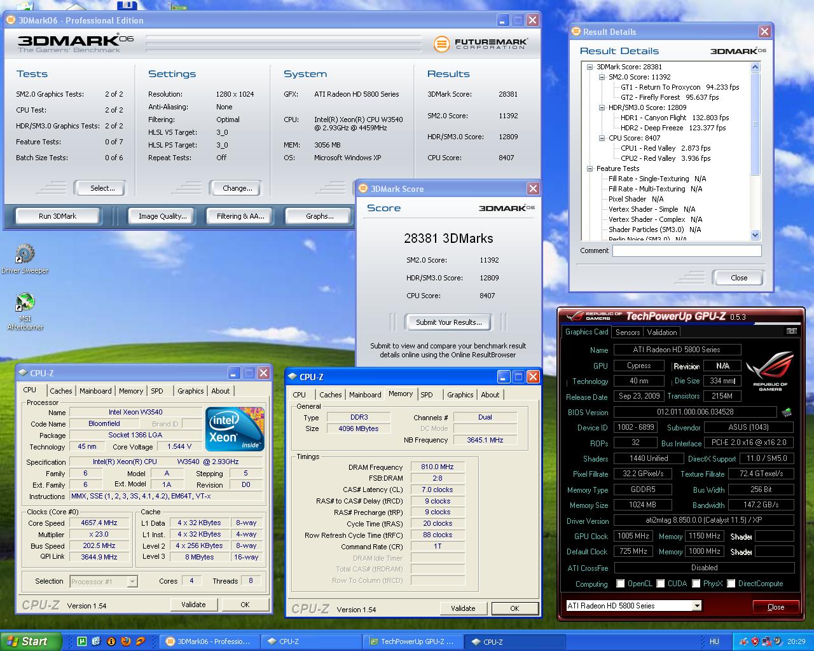
Task: Collapse the SM2.0 Score tree node
Action: point(602,77)
